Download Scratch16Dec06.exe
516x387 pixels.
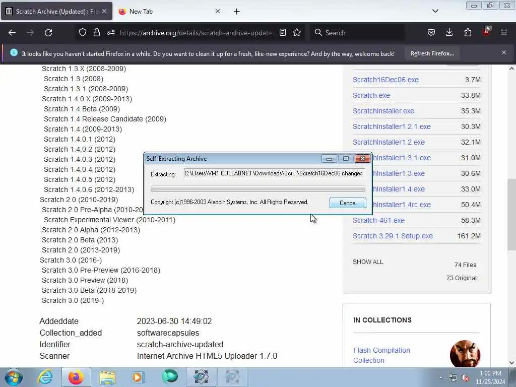pyautogui.click(x=385, y=80)
